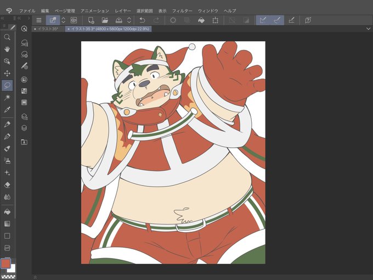The width and height of the screenshot is (373, 280).
Task: Open a file with the folder icon
Action: [105, 20]
